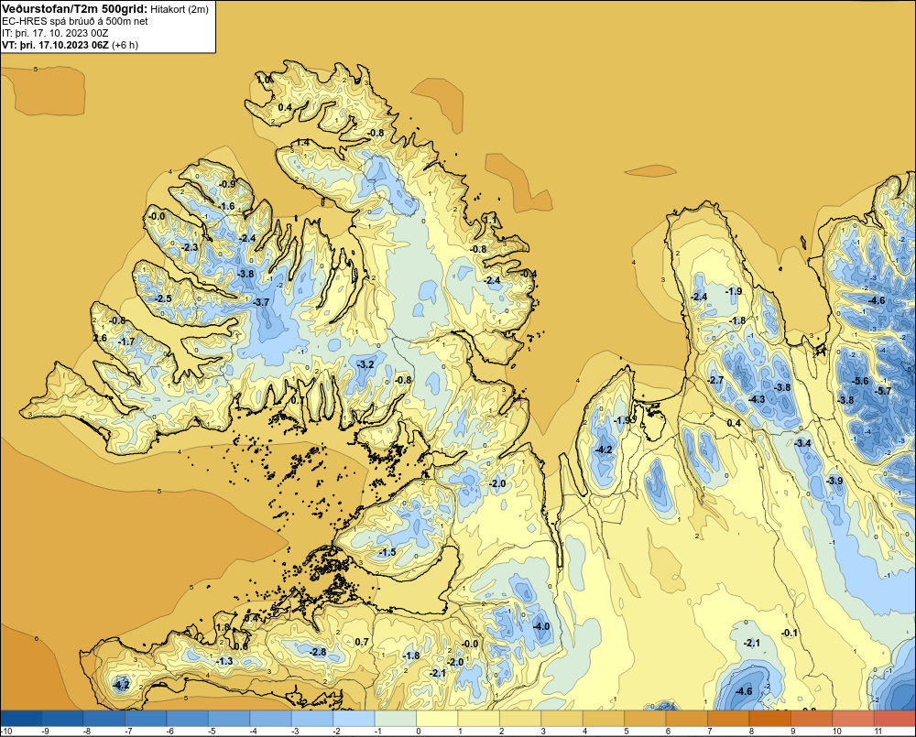916x737 pixels.
Task: Click the '-2.3' temperature value
Action: click(x=190, y=247)
